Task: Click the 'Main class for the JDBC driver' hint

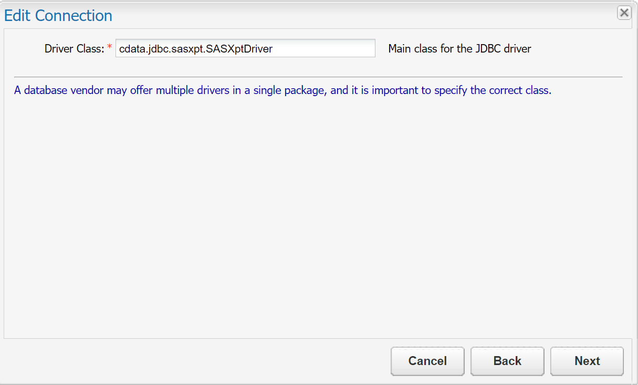Action: (459, 49)
